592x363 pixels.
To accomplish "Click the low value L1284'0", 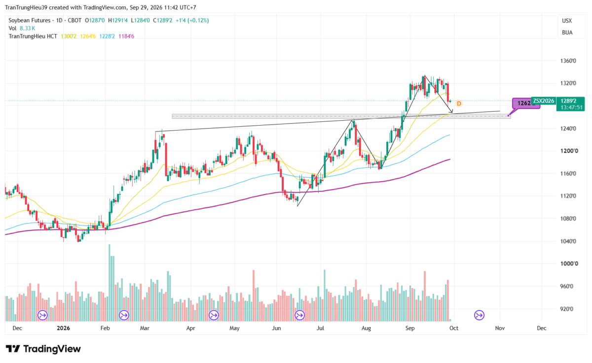I will (x=140, y=20).
